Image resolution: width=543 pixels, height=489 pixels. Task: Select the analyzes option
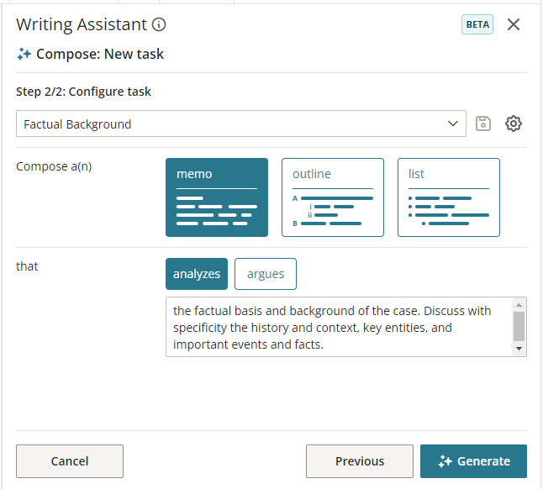(197, 274)
